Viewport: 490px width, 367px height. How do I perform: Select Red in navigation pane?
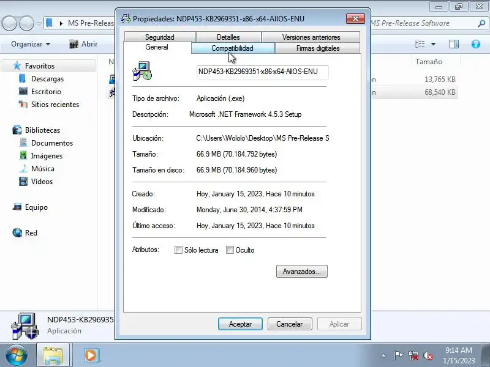31,233
